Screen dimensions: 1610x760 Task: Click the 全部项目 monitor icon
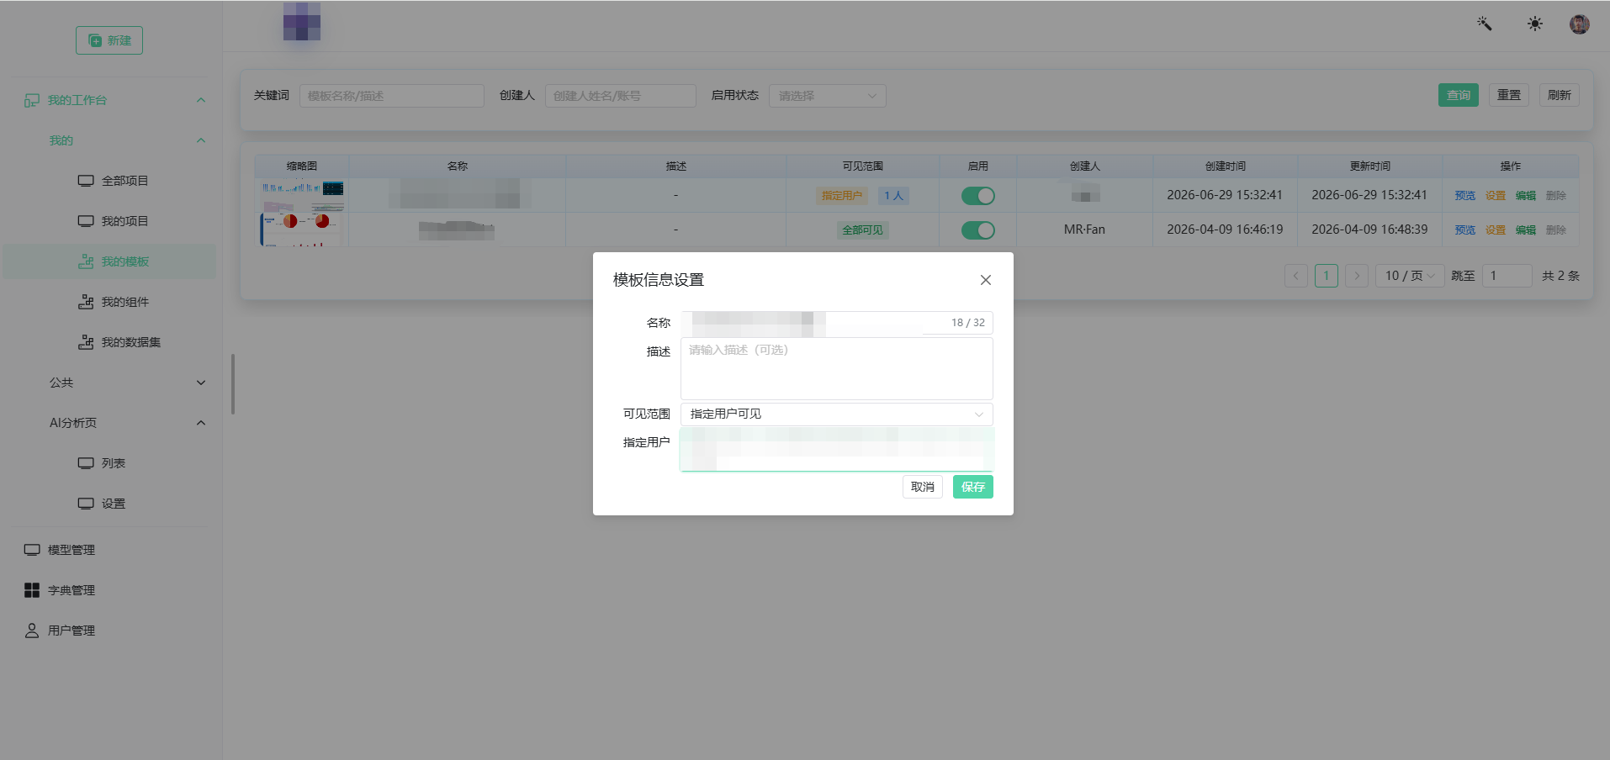pos(86,181)
